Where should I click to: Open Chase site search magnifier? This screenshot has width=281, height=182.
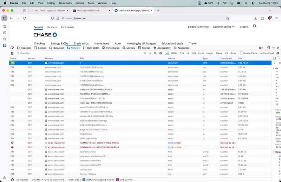(255, 26)
